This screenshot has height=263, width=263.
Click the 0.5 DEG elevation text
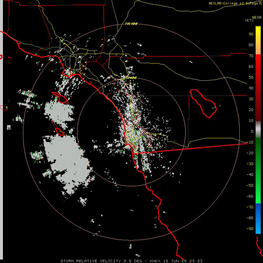click(133, 261)
